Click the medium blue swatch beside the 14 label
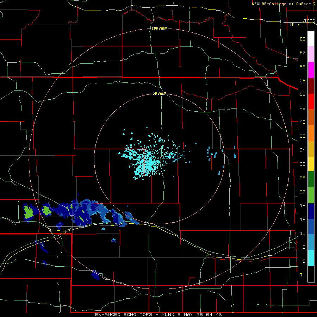Viewport: 317px width, 317px height. click(x=311, y=226)
